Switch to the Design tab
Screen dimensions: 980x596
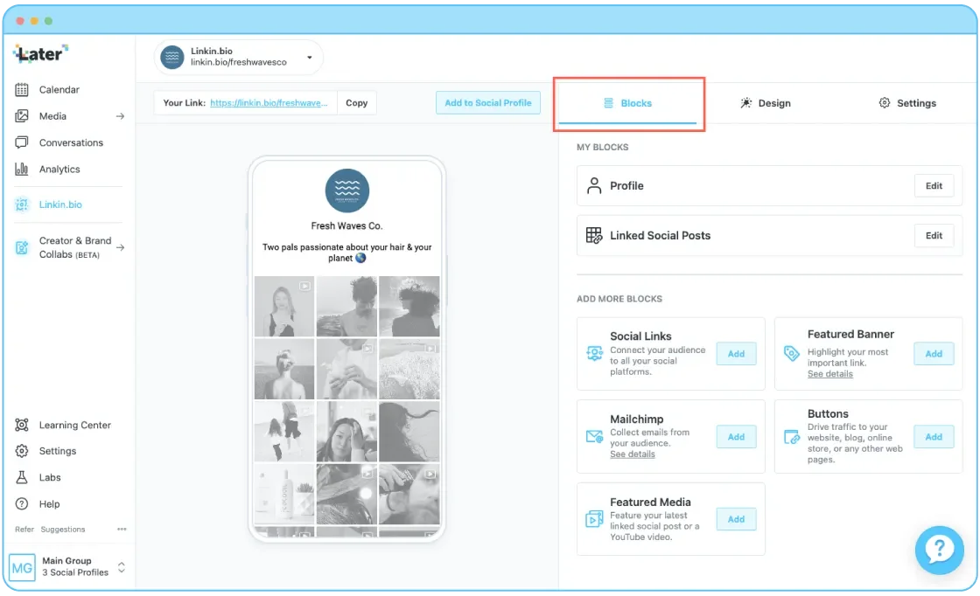765,103
